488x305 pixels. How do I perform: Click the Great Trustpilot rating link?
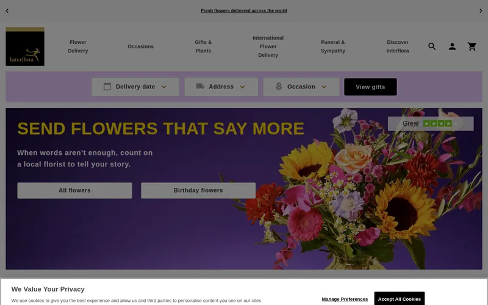tap(411, 123)
